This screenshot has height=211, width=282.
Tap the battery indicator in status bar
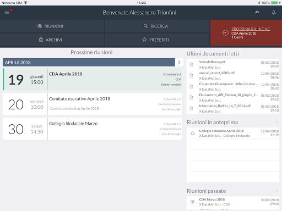coord(274,3)
